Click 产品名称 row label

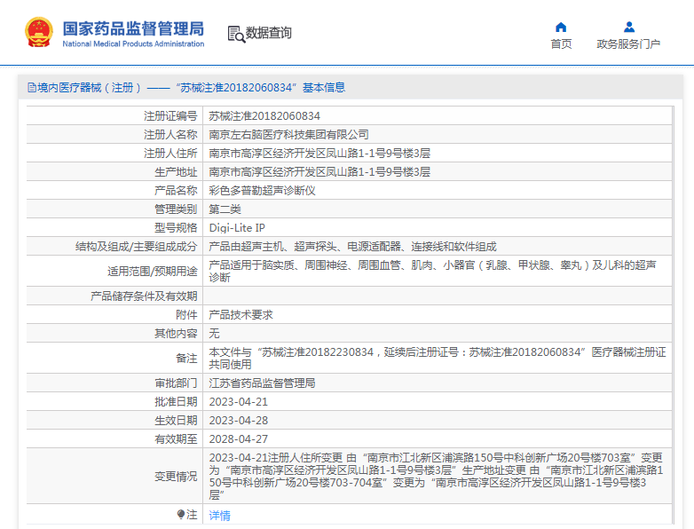pos(176,190)
